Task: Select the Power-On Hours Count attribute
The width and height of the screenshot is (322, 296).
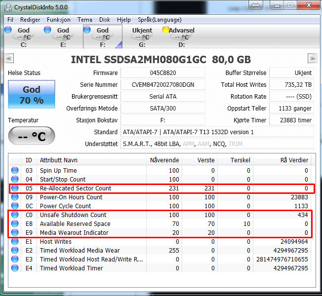Action: (71, 197)
